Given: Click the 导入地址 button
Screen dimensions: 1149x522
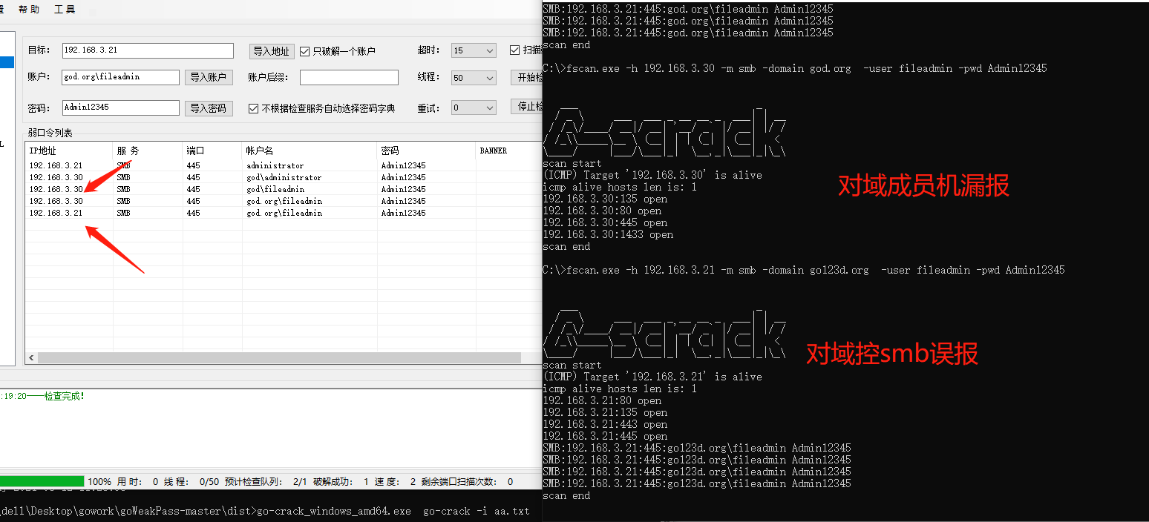Looking at the screenshot, I should click(272, 51).
